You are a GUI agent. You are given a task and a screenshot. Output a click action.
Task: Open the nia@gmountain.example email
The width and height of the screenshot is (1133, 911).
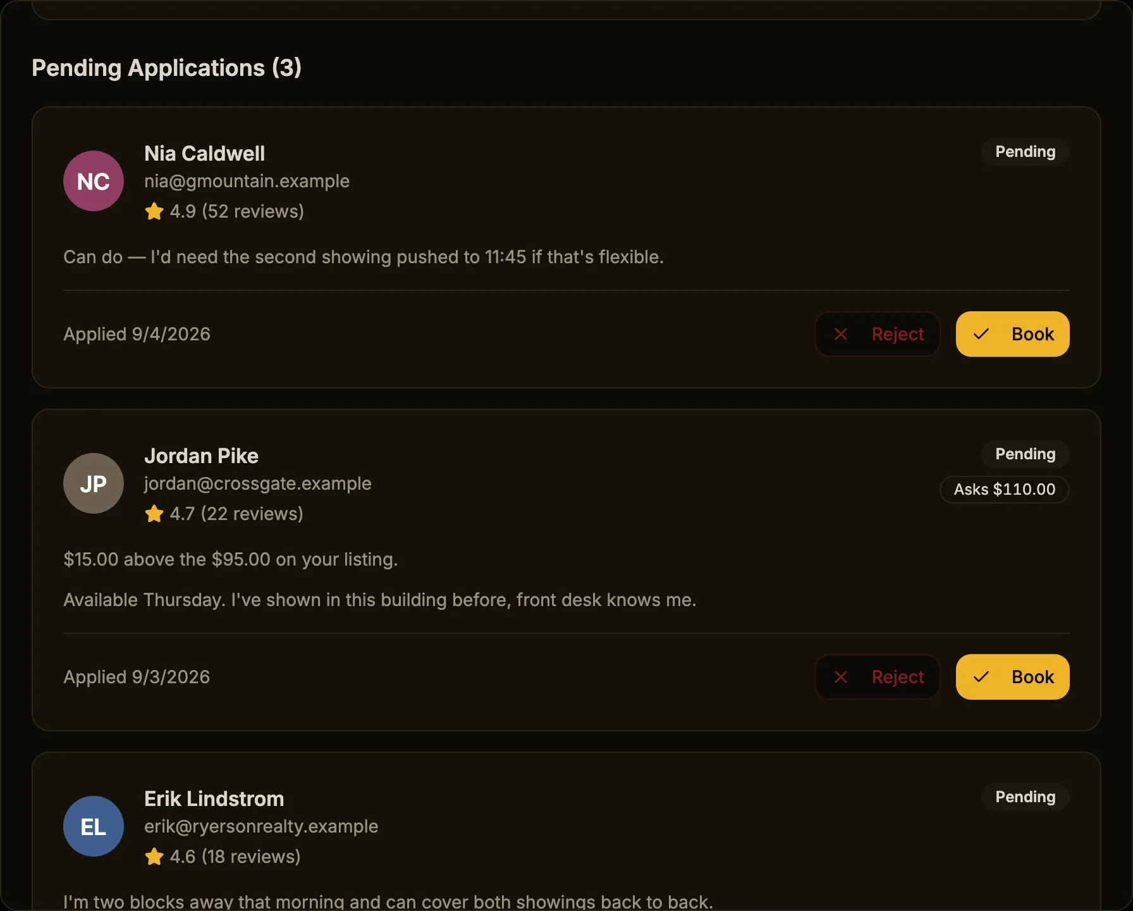coord(247,181)
